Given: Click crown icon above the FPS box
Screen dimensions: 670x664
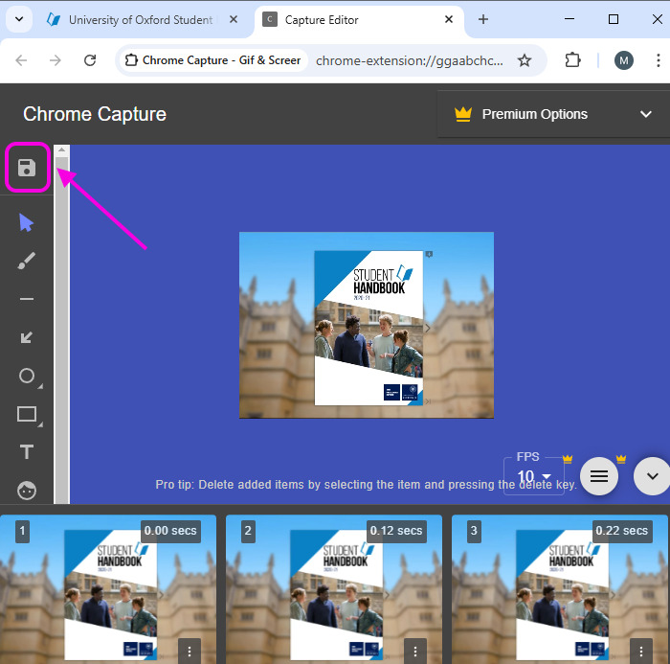Looking at the screenshot, I should [x=568, y=459].
